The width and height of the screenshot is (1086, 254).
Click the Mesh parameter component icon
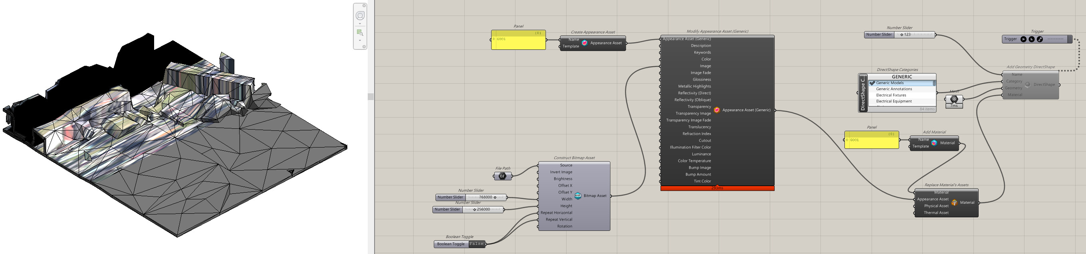click(x=954, y=99)
